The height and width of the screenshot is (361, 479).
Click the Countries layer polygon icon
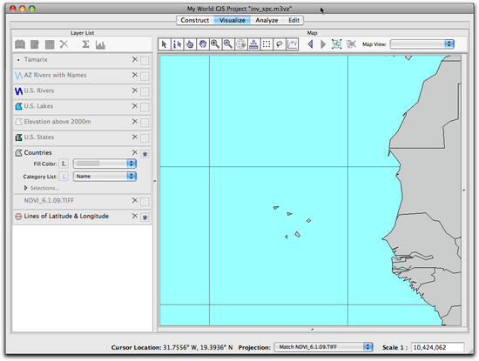click(x=18, y=152)
